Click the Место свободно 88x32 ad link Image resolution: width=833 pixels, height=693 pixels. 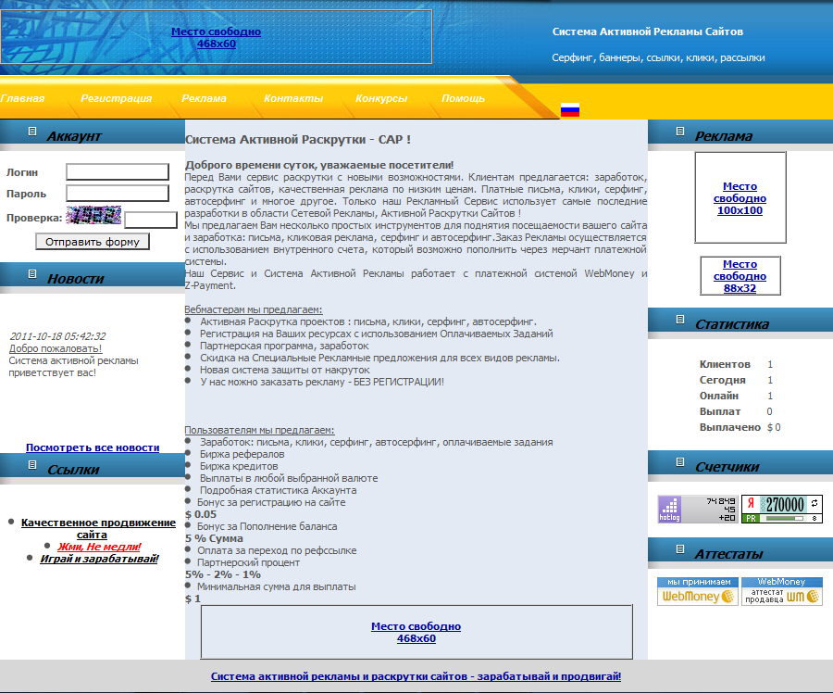[740, 276]
